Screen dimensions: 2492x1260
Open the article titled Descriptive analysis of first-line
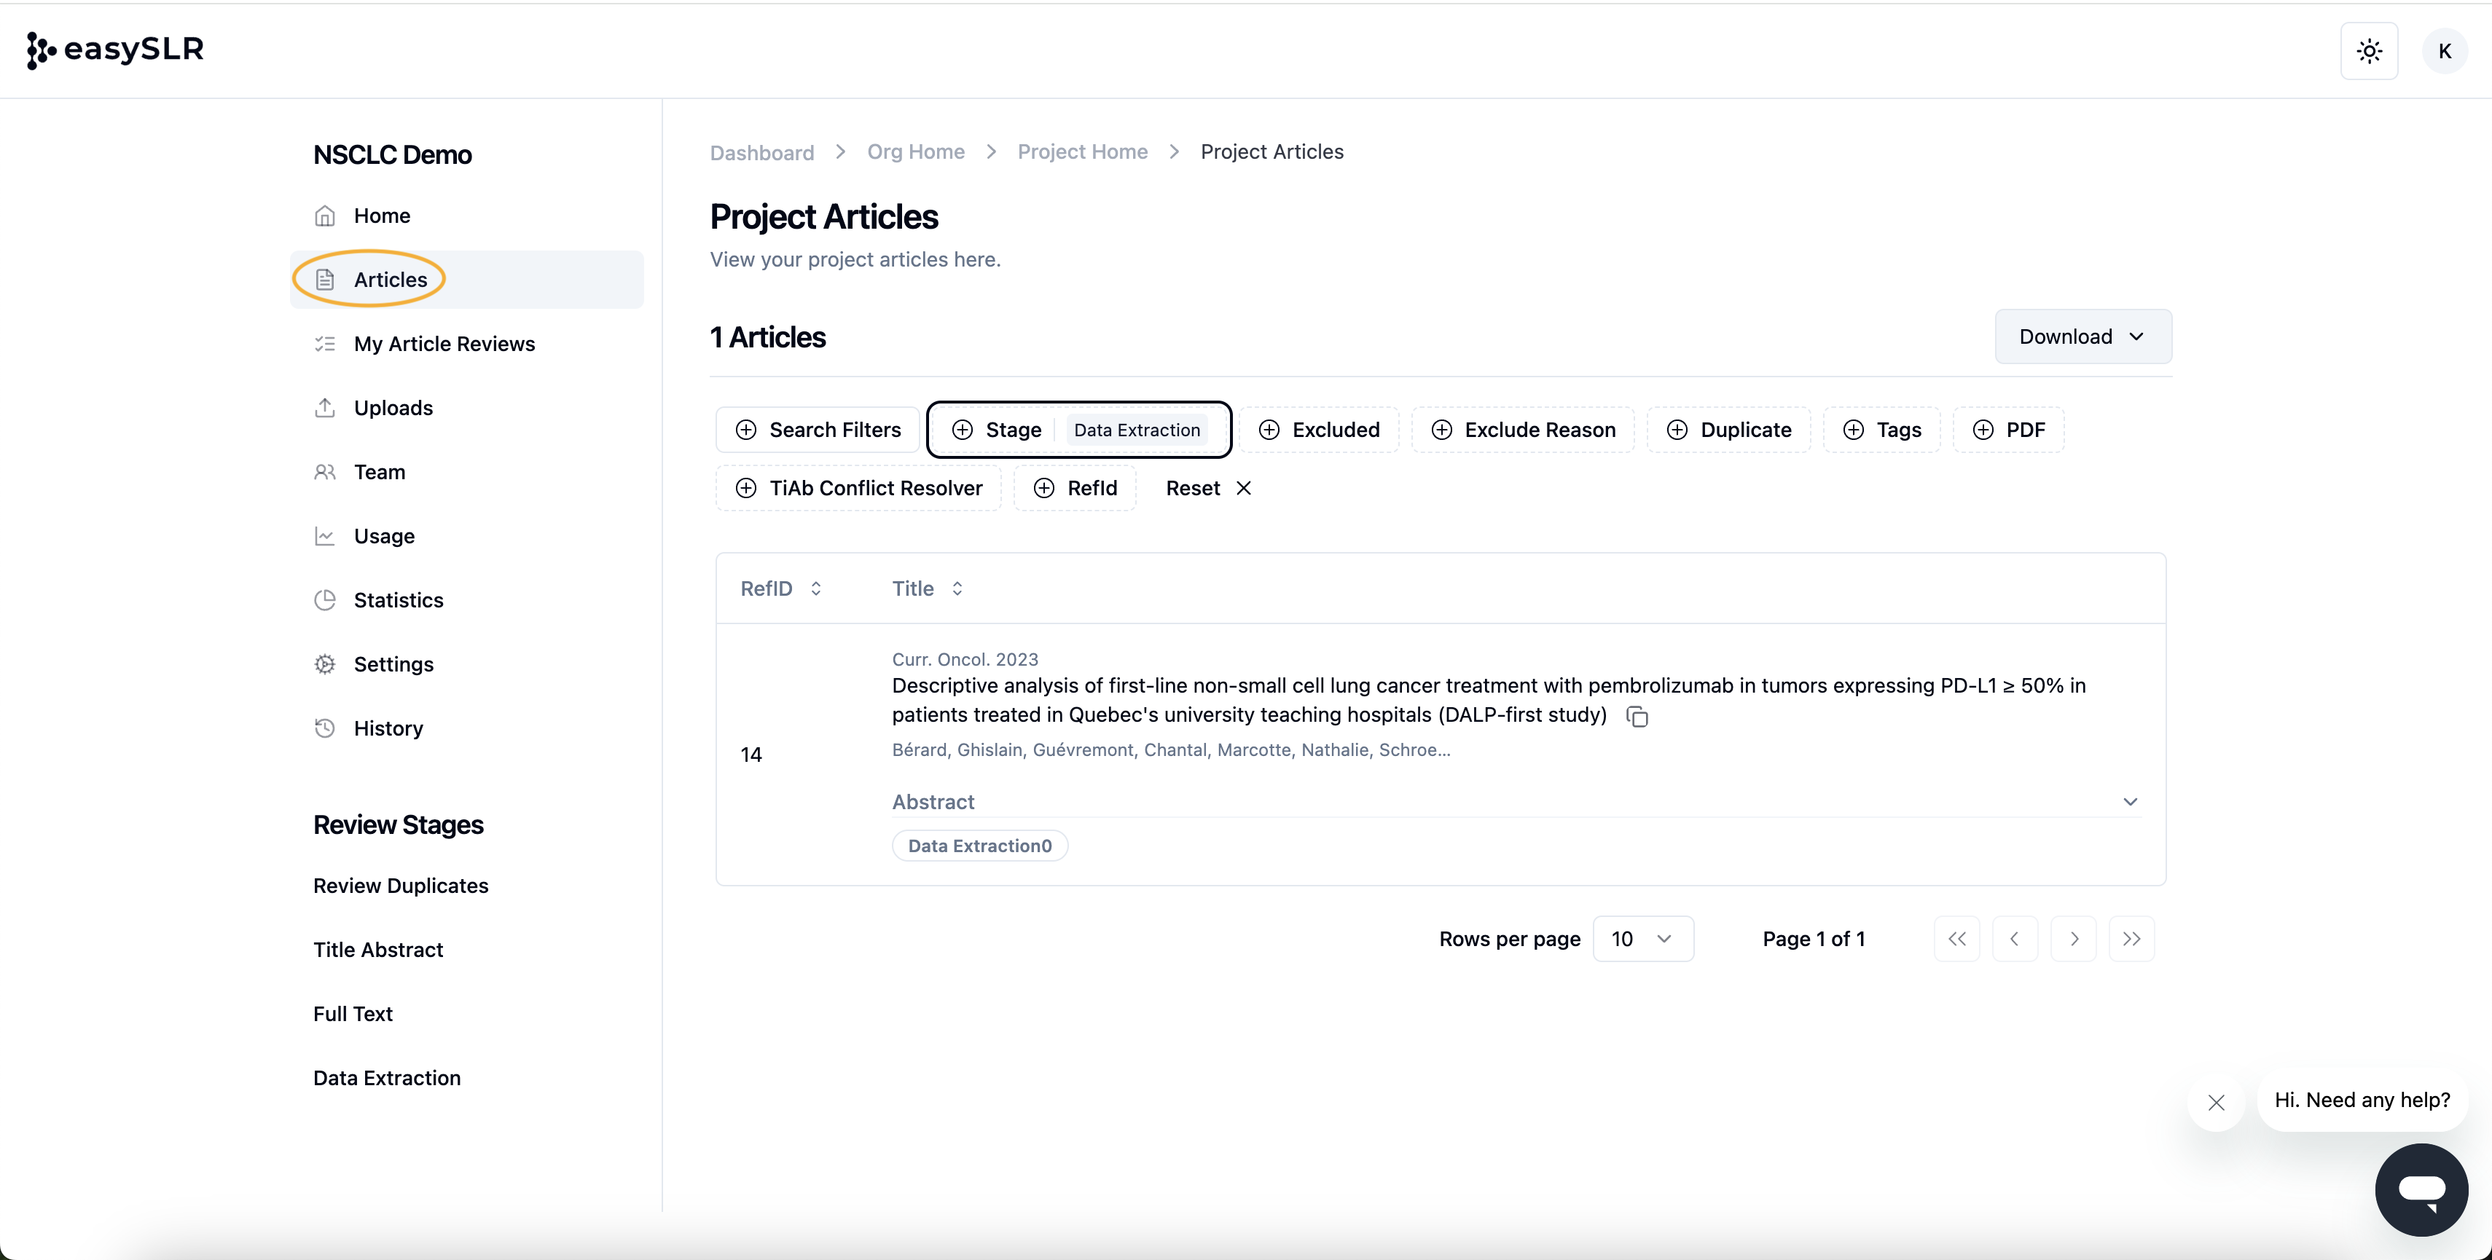click(1488, 700)
